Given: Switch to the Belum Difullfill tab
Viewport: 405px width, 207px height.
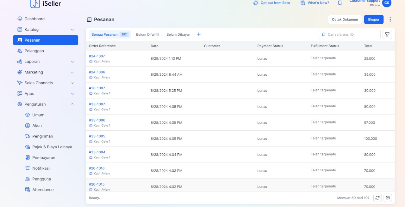Looking at the screenshot, I should click(148, 34).
